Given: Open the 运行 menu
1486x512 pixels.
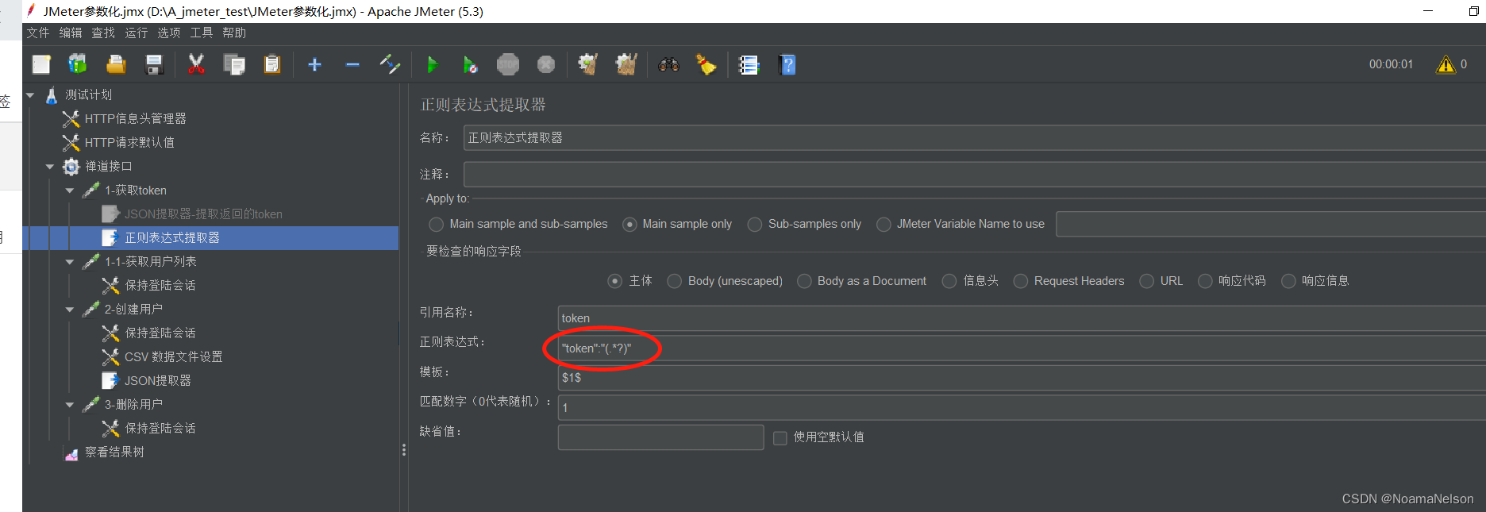Looking at the screenshot, I should [137, 33].
